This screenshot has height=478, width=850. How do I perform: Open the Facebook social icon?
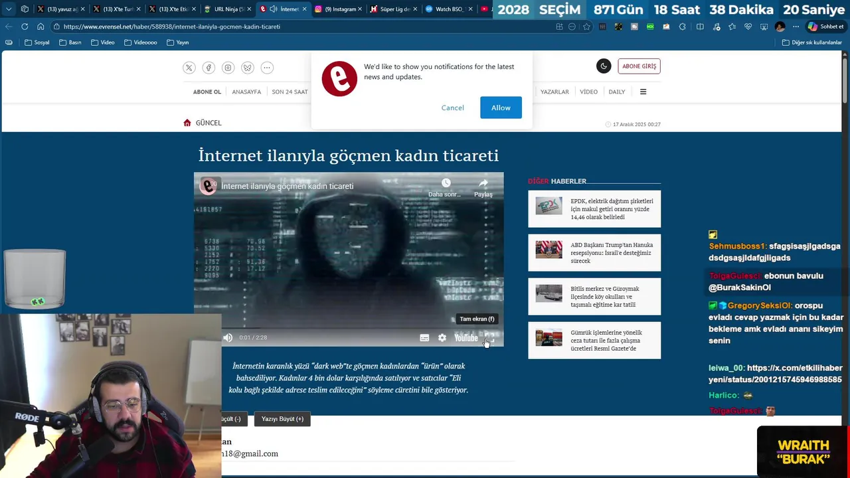click(x=209, y=68)
